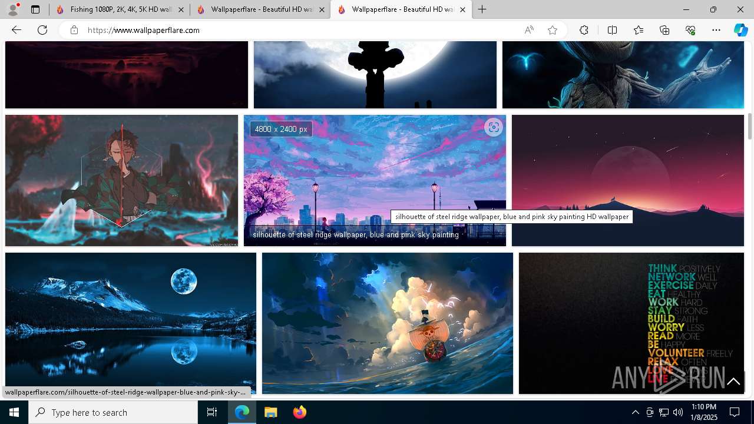Viewport: 754px width, 424px height.
Task: Click visual search icon on sky painting
Action: [494, 127]
